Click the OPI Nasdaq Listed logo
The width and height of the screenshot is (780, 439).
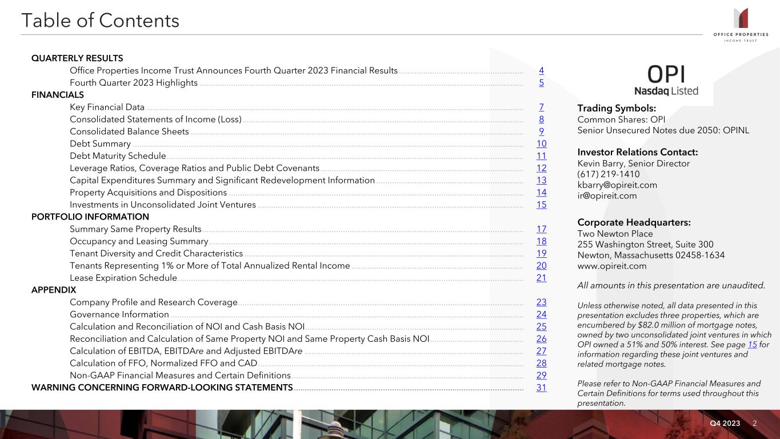point(666,81)
